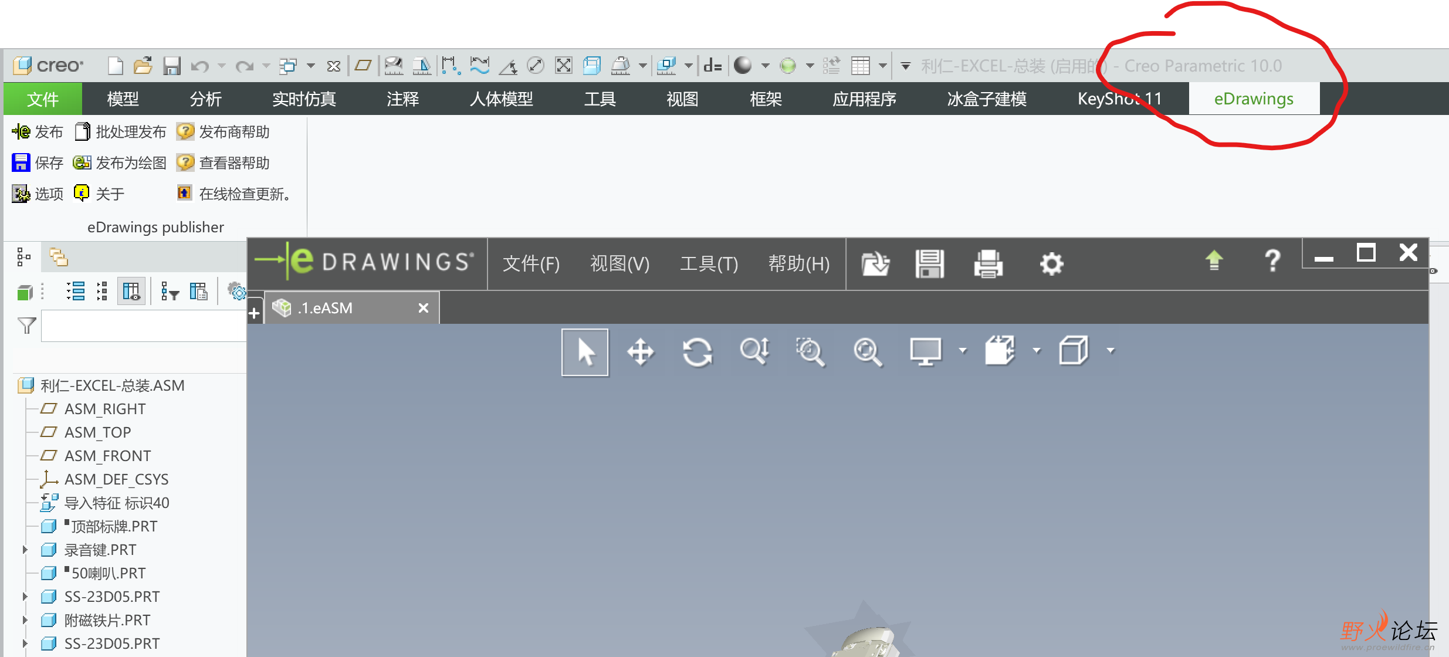Open eDrawings settings gear icon

(x=1051, y=263)
